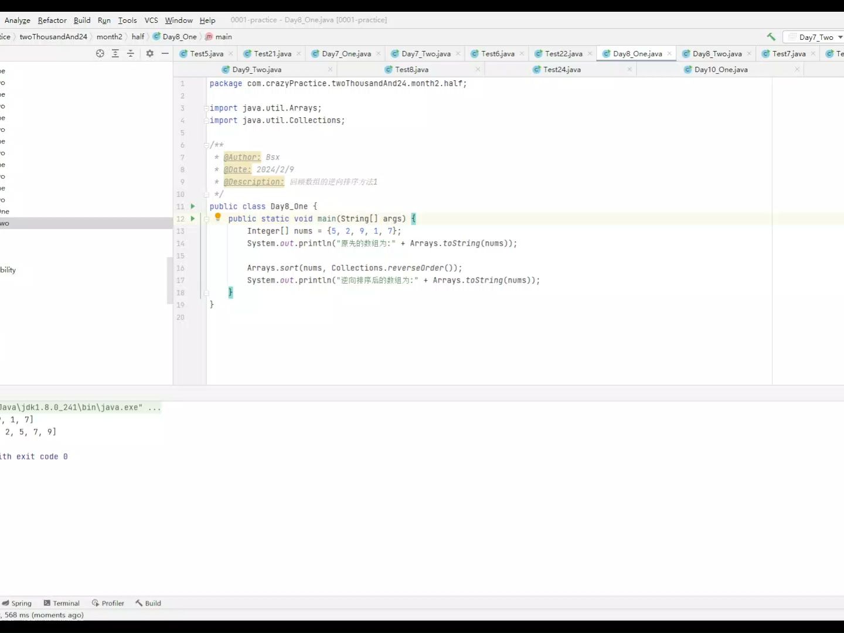Switch to Day10_One.java tab
This screenshot has height=633, width=844.
(x=721, y=69)
